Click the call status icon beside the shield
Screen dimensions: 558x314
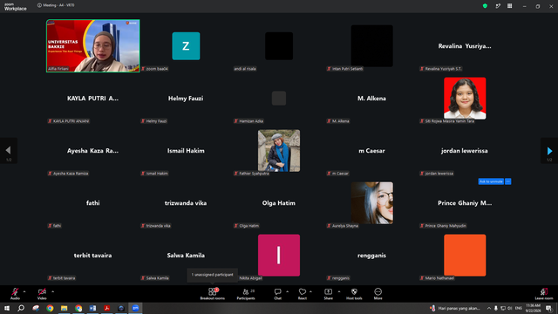point(498,6)
